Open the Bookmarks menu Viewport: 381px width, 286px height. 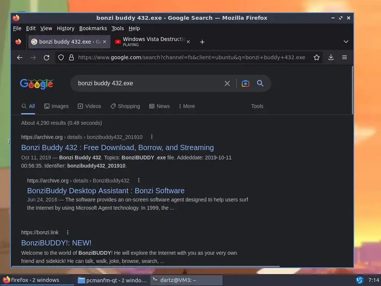pyautogui.click(x=93, y=28)
